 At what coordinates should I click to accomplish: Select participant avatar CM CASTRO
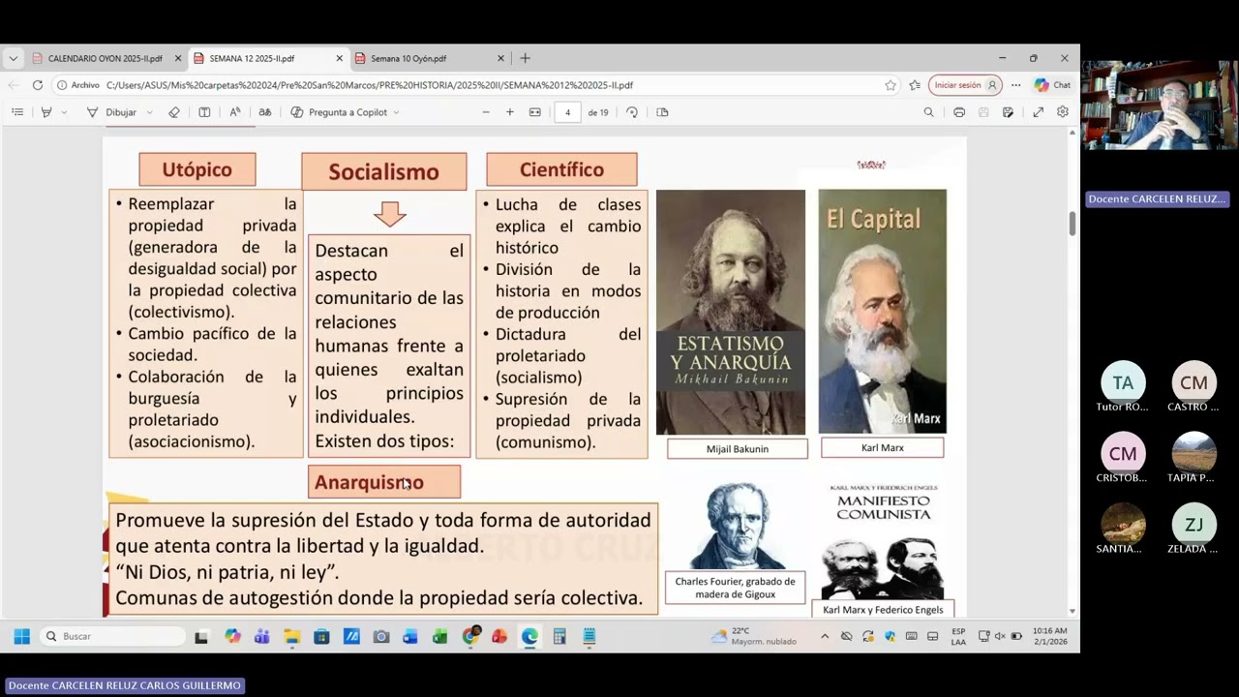click(x=1194, y=383)
